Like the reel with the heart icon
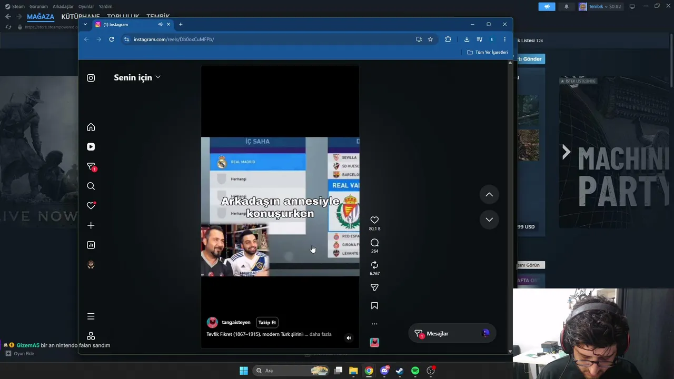 coord(374,220)
